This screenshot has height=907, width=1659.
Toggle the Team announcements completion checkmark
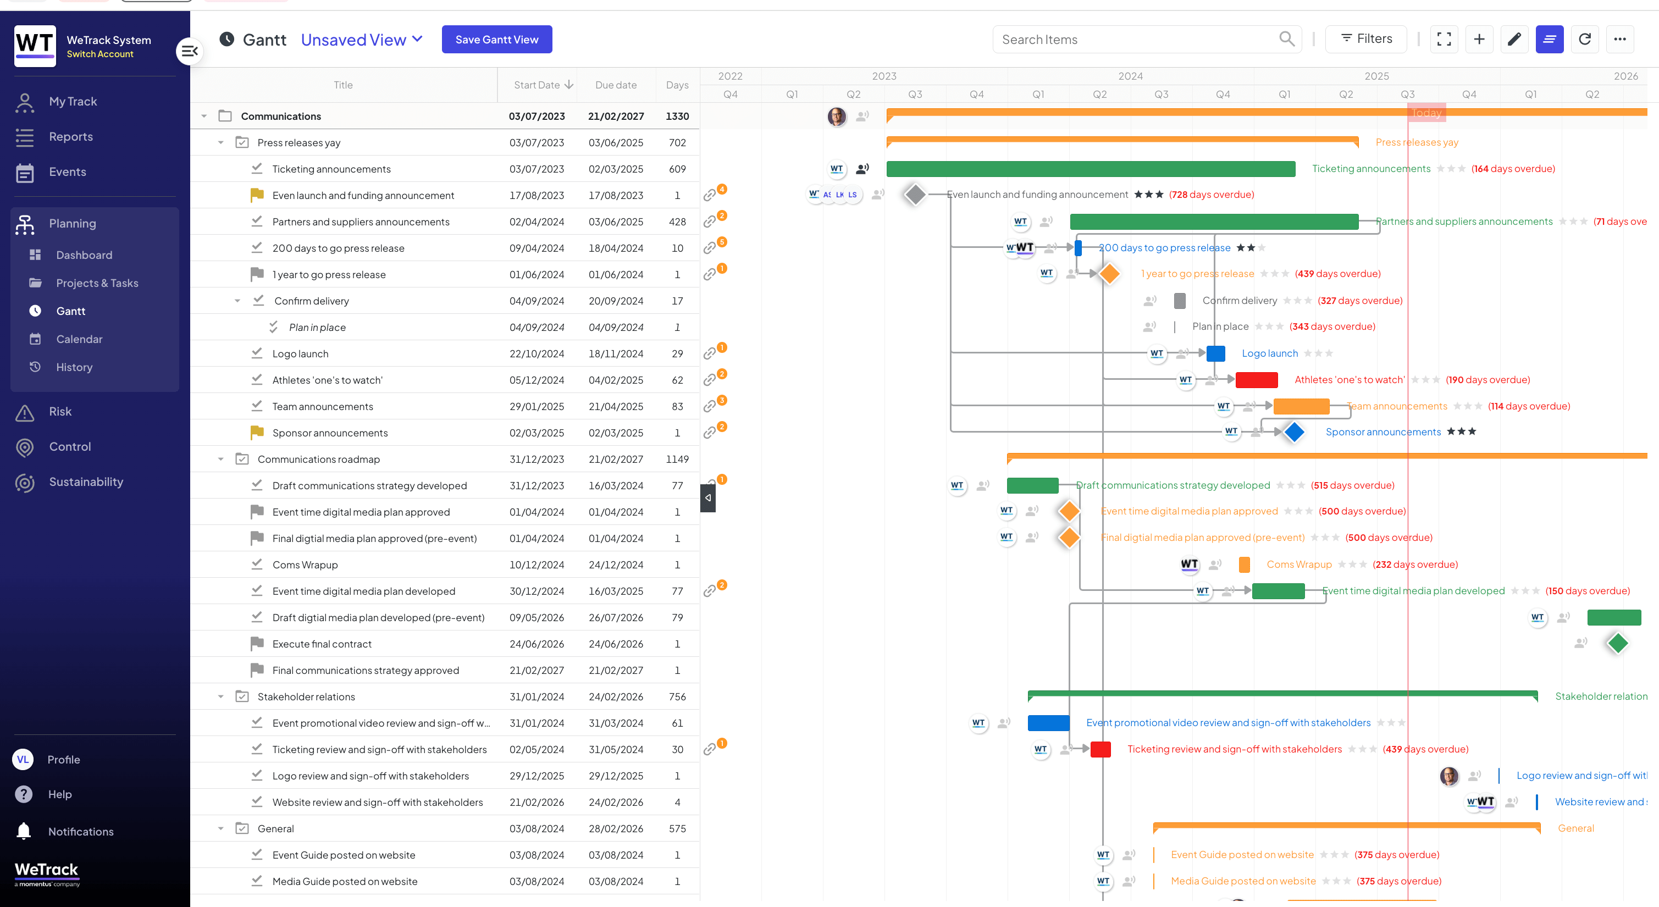pos(257,406)
